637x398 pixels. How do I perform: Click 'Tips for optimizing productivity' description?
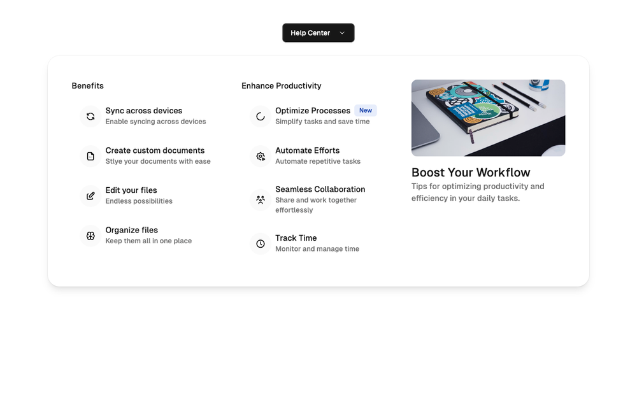click(x=478, y=192)
